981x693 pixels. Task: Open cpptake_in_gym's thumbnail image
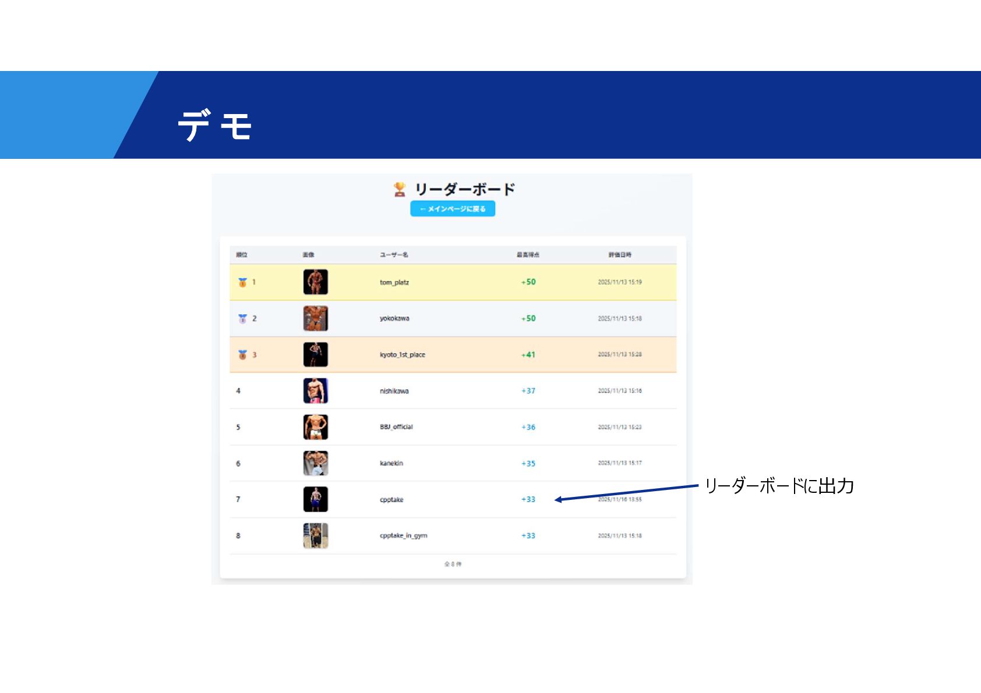316,536
